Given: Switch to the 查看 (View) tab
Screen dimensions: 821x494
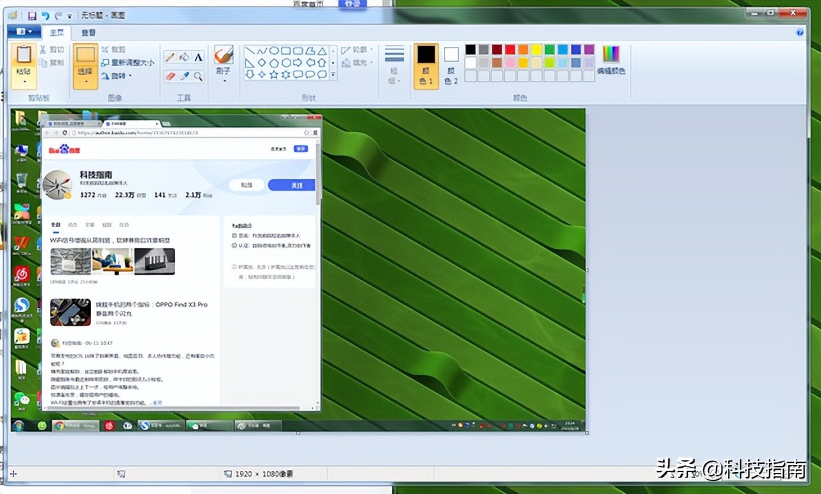Looking at the screenshot, I should pyautogui.click(x=89, y=32).
